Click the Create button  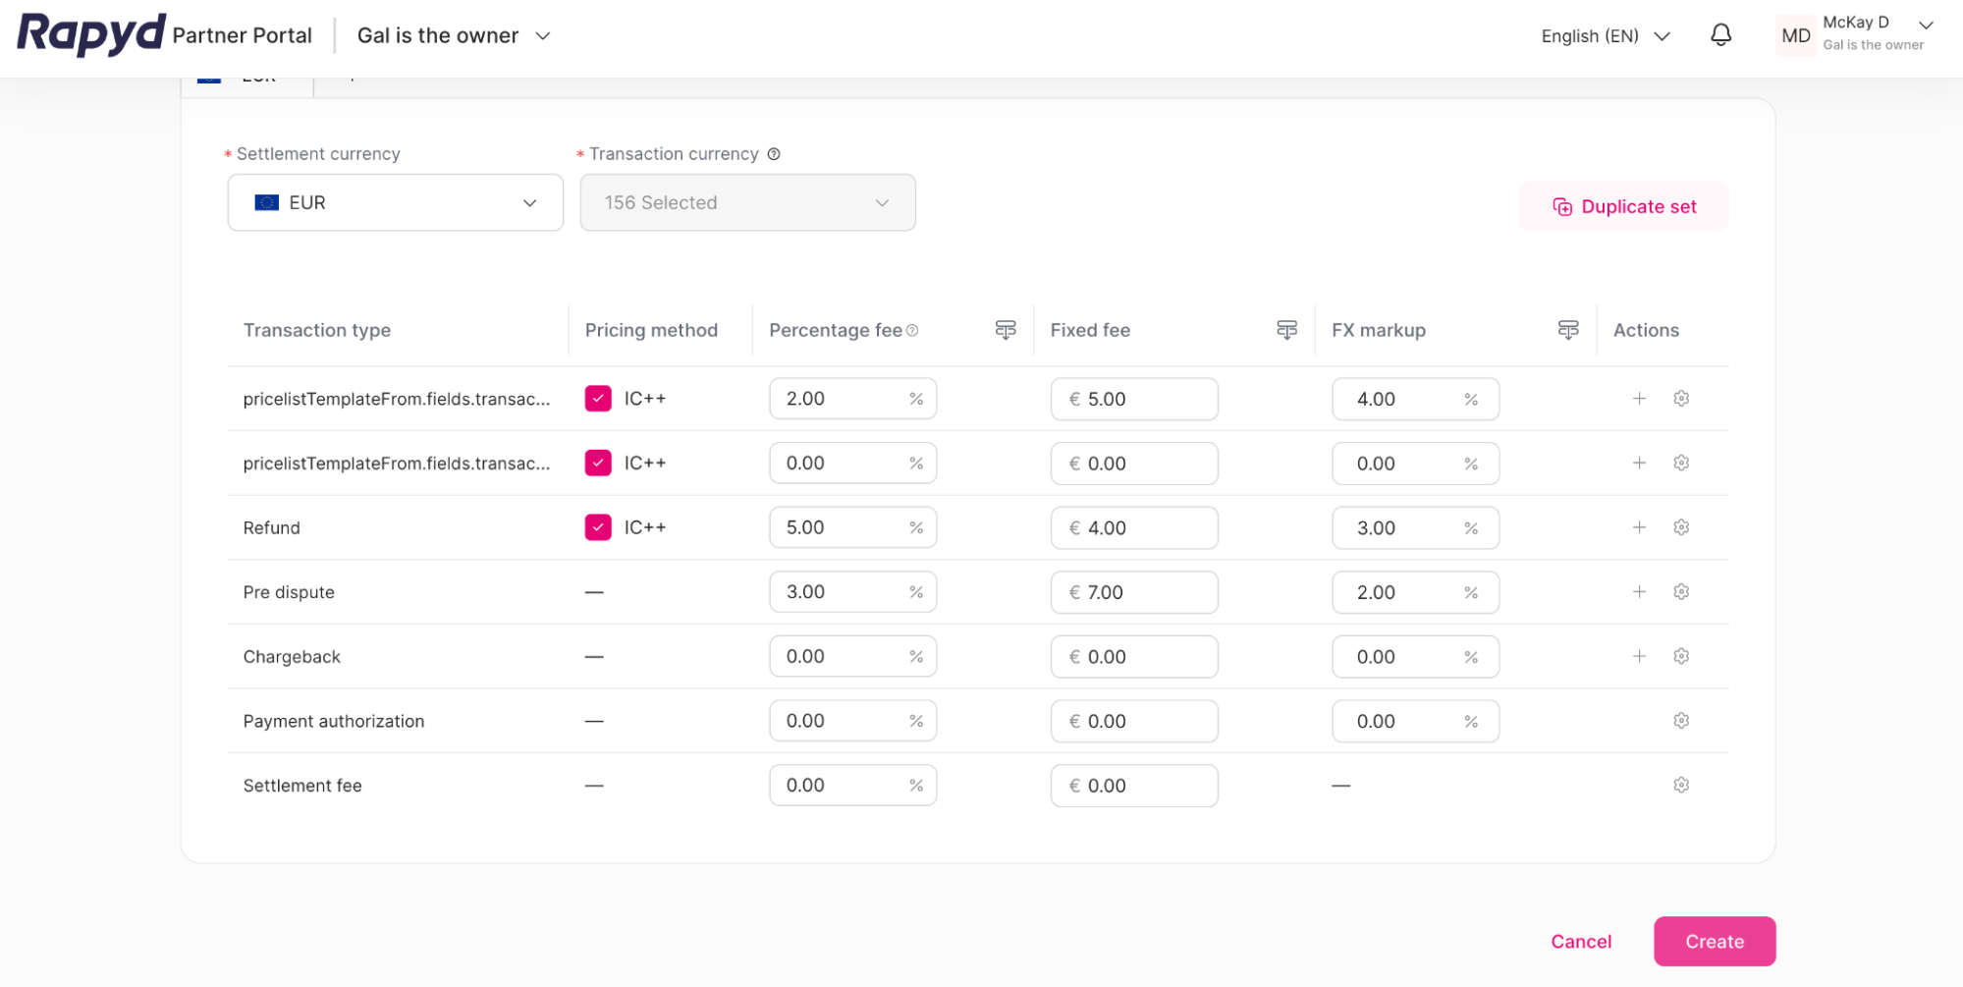tap(1714, 941)
